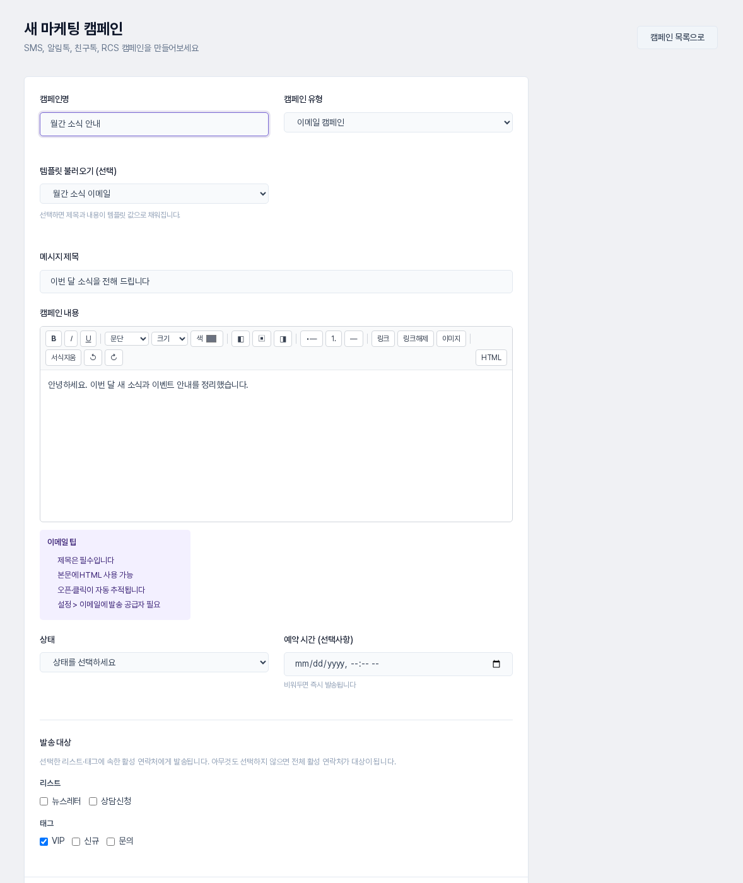Redo the last edit in the editor

point(114,358)
